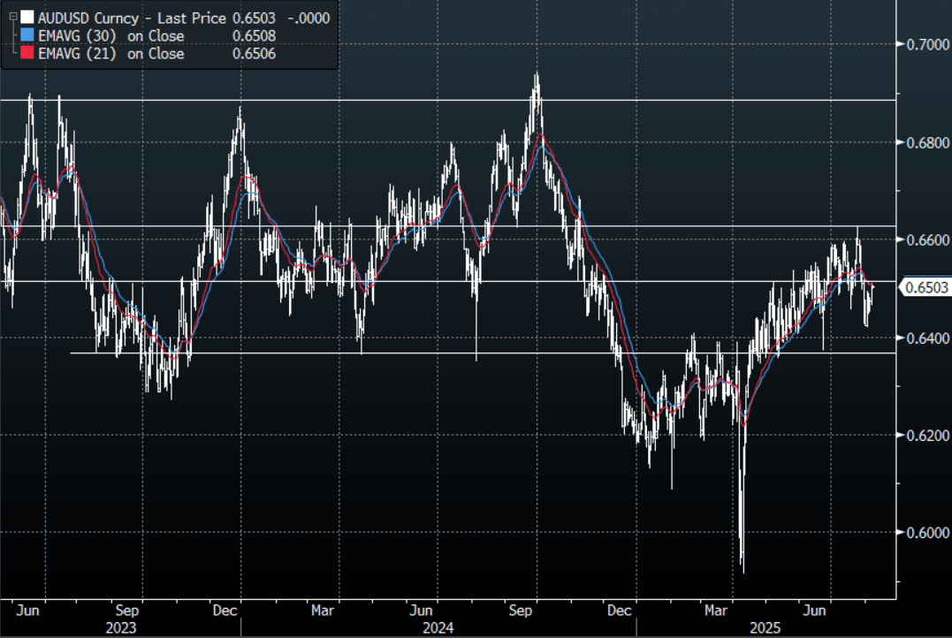Image resolution: width=952 pixels, height=638 pixels.
Task: Click the EMAVG (21) value 0.6506 in legend
Action: (251, 54)
